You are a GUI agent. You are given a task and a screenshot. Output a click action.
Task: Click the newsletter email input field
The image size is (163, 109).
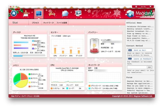coord(136,67)
